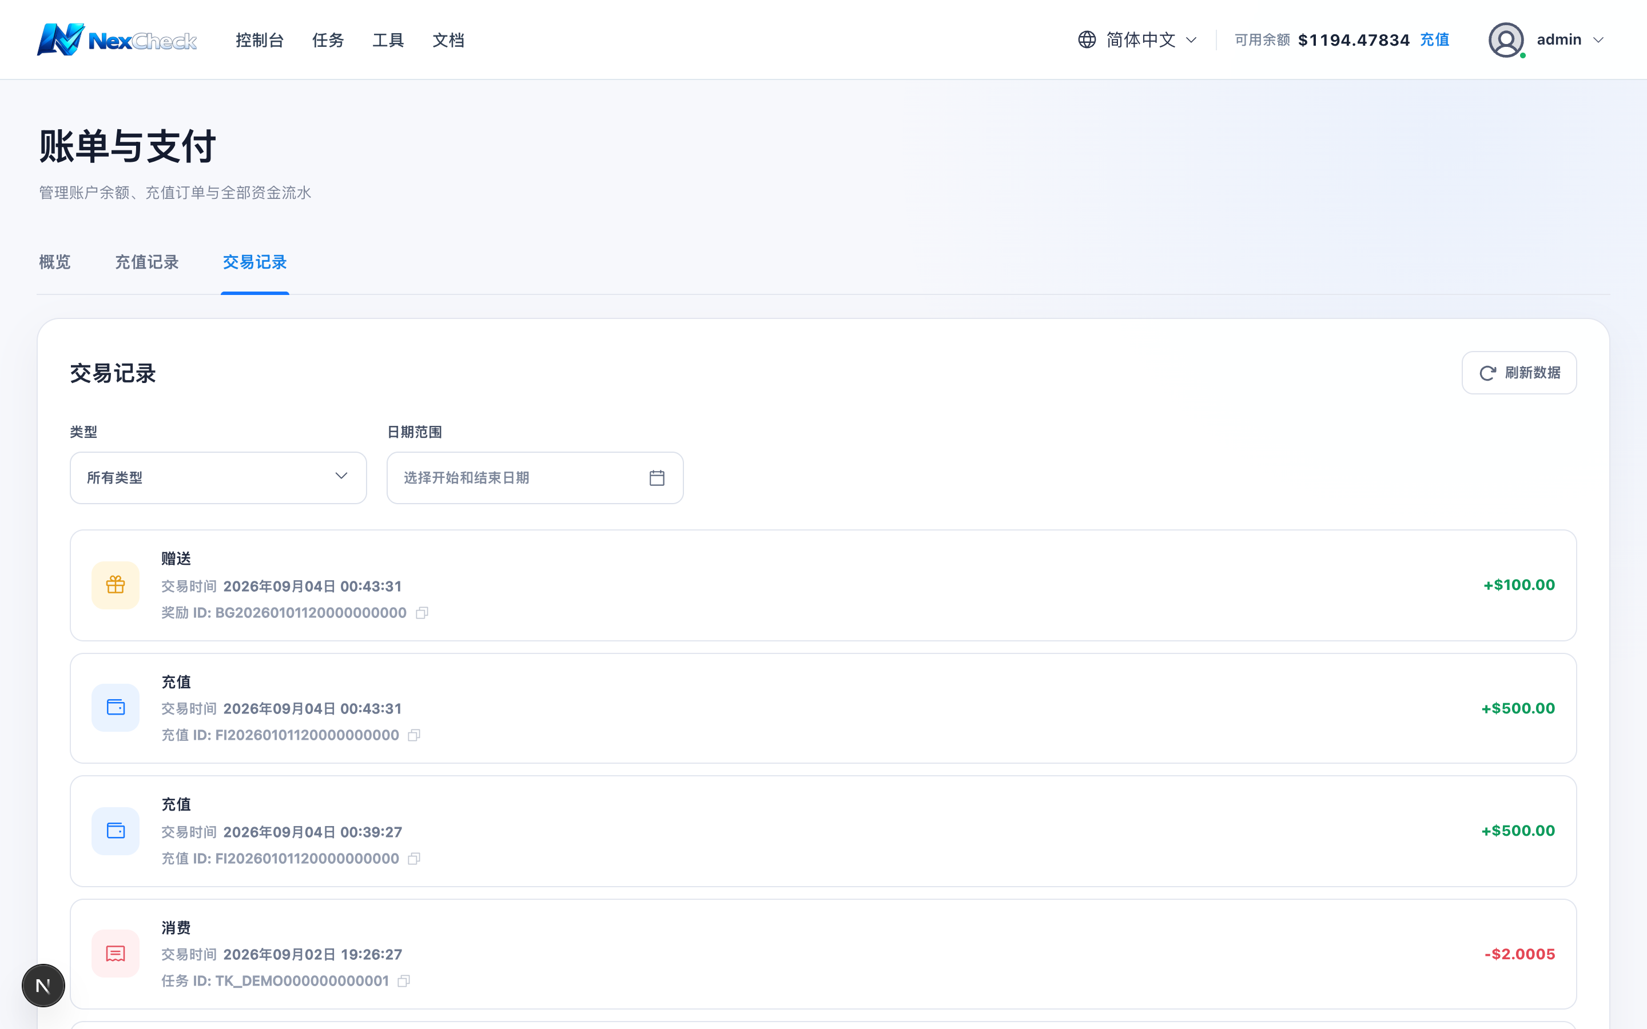Click the +$100.00 gift amount
Viewport: 1647px width, 1029px height.
(1519, 585)
